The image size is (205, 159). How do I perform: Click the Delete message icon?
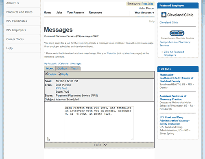click(47, 74)
